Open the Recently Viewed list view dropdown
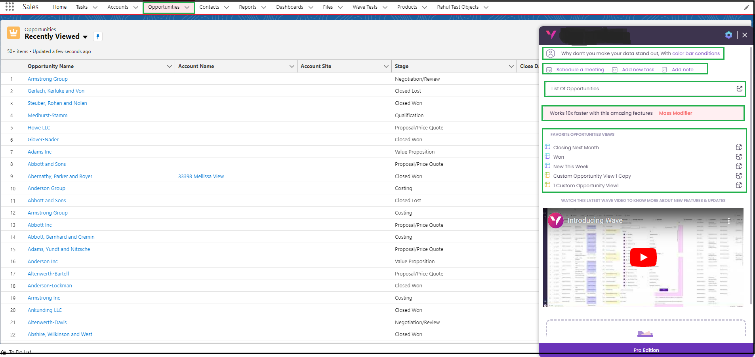Image resolution: width=755 pixels, height=357 pixels. pos(85,37)
